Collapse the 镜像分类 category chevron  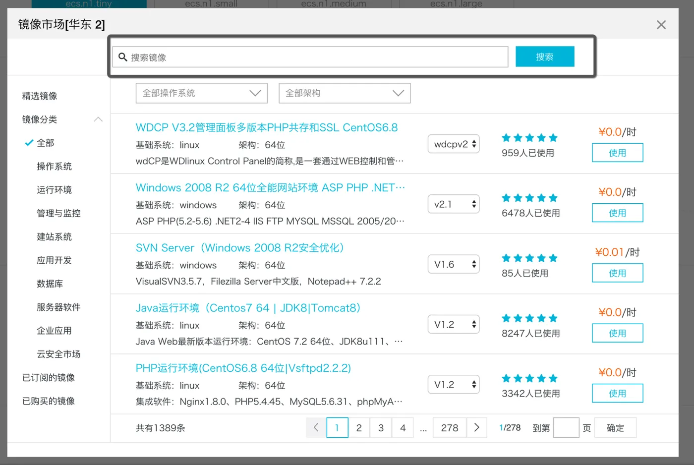[x=98, y=119]
